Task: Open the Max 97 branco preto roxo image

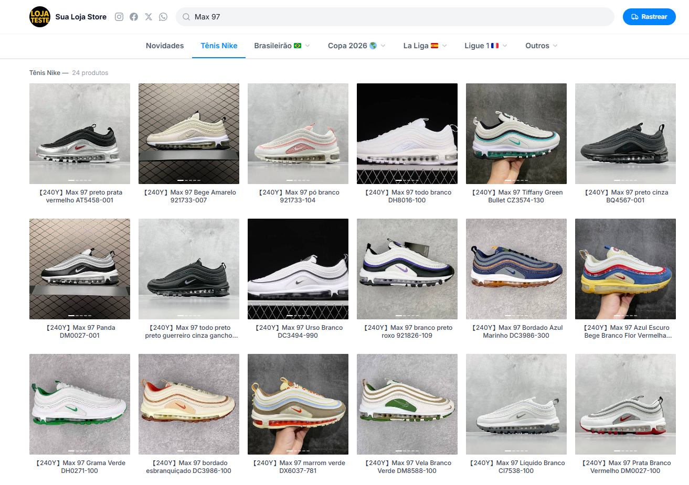Action: point(407,269)
